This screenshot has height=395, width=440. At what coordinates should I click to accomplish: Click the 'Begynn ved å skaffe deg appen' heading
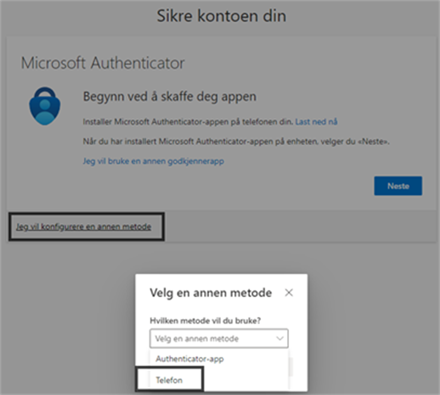(x=169, y=97)
